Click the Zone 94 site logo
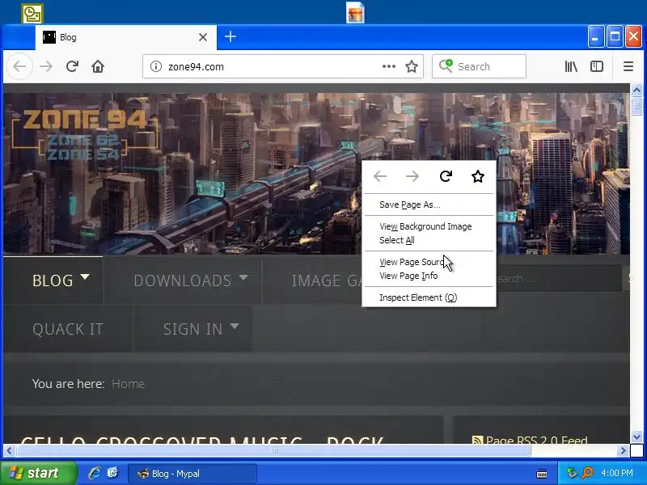Viewport: 647px width, 485px height. [85, 135]
